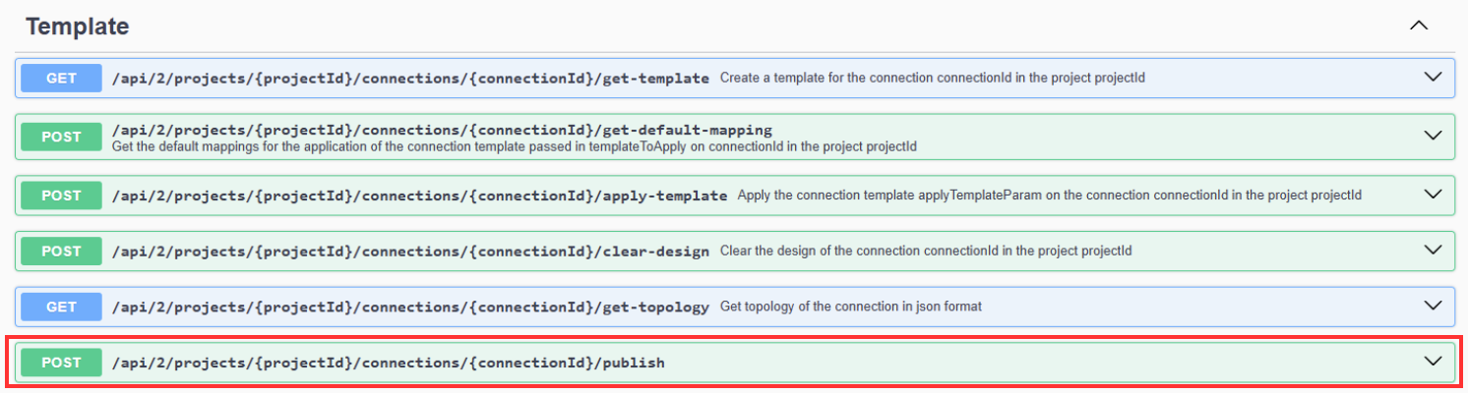Click the POST badge for apply-template
This screenshot has width=1468, height=393.
[61, 196]
